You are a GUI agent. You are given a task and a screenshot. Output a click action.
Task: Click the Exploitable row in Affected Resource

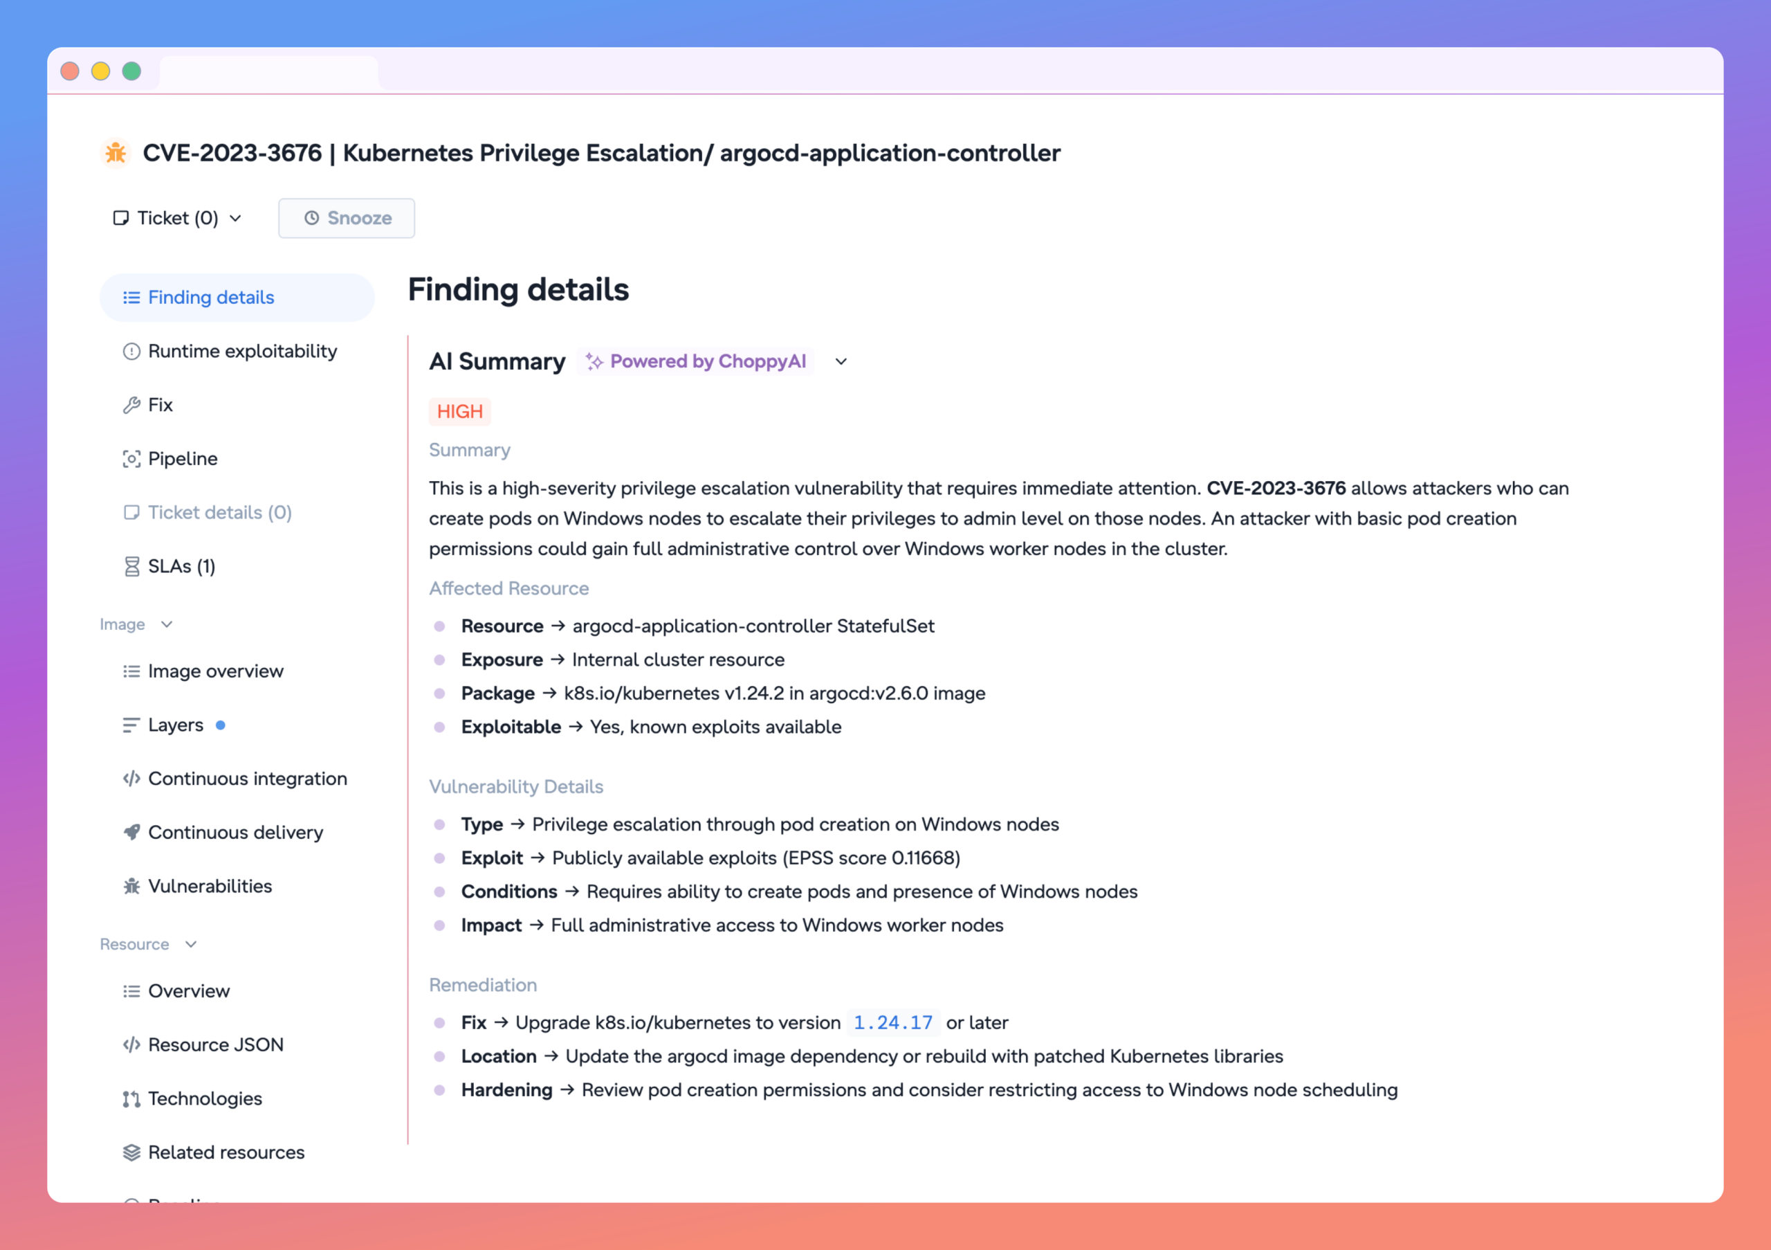[638, 727]
